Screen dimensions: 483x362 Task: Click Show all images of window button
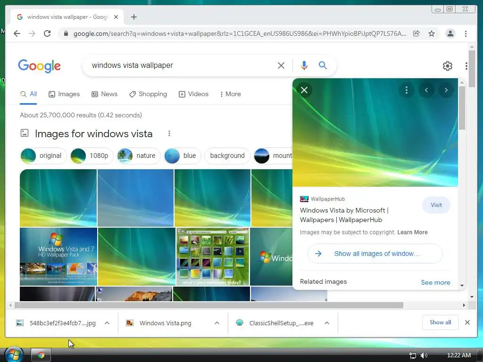pos(375,254)
